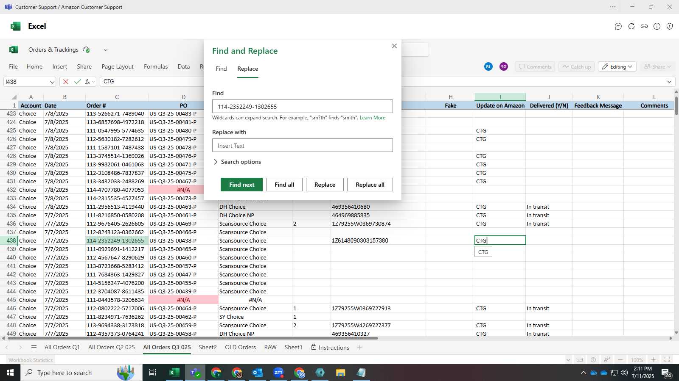679x381 pixels.
Task: Switch to the Instructions sheet tab
Action: click(x=330, y=347)
